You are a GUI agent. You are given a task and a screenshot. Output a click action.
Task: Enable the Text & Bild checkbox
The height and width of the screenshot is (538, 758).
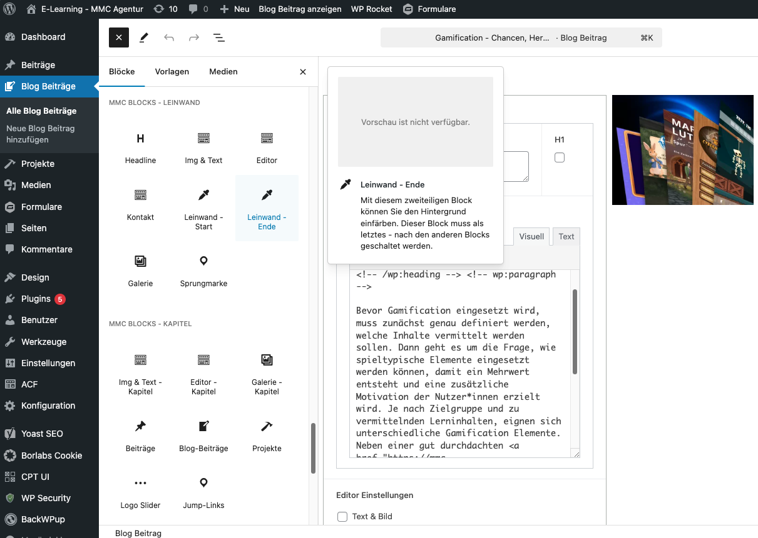pos(342,516)
